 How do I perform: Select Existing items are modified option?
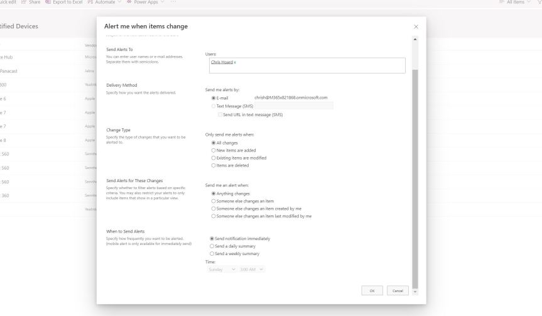point(214,158)
